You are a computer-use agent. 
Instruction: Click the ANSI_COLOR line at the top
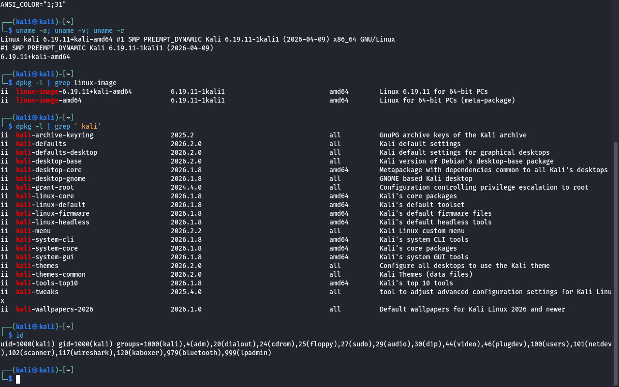tap(33, 4)
